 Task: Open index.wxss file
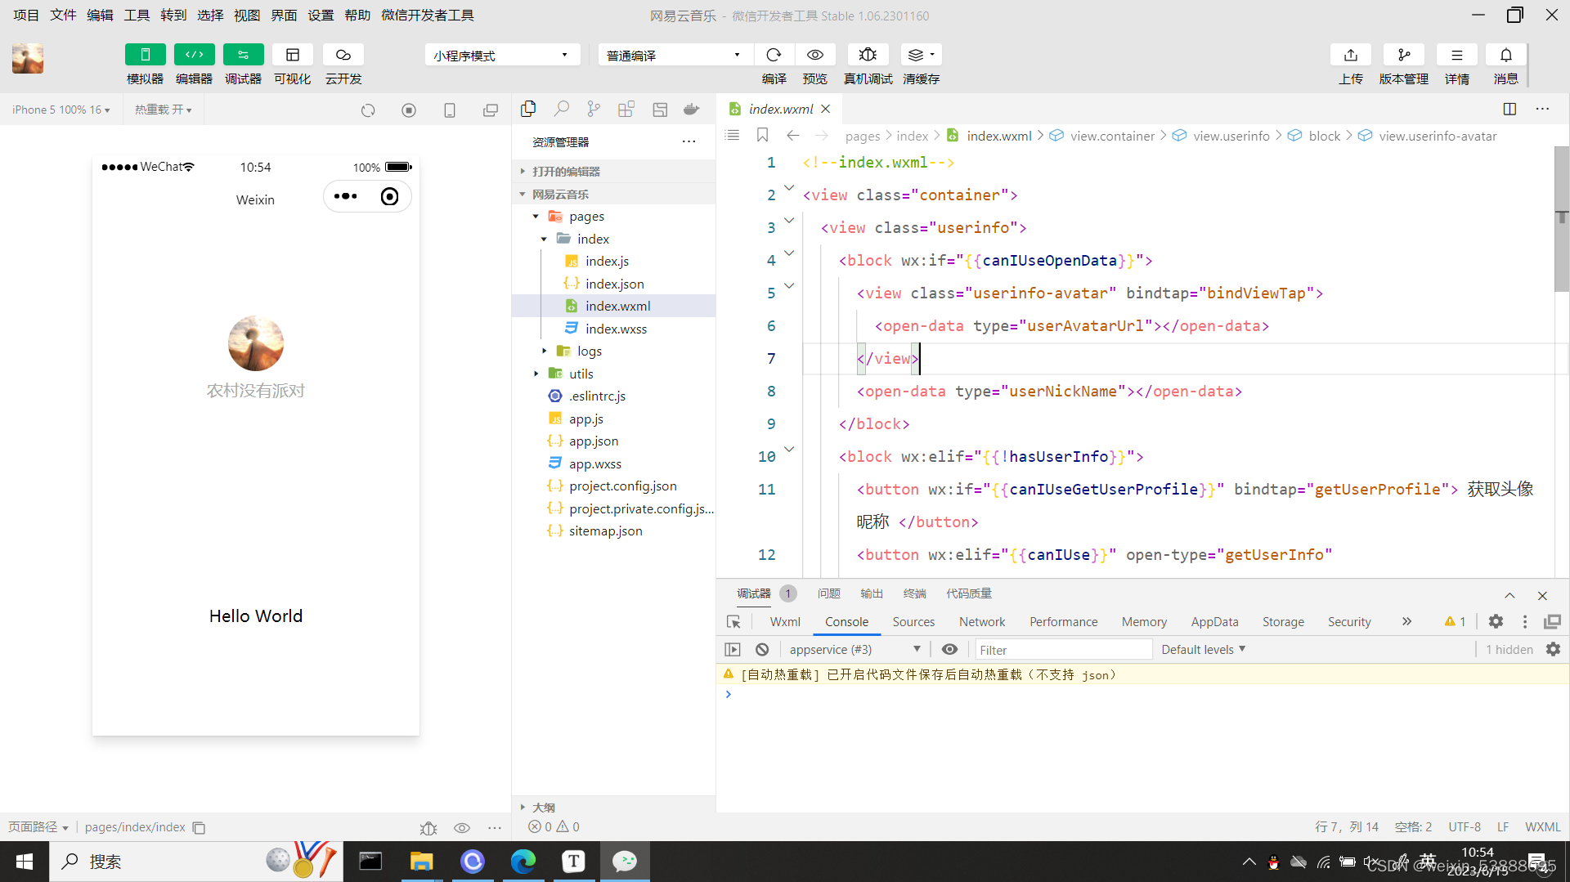point(616,329)
